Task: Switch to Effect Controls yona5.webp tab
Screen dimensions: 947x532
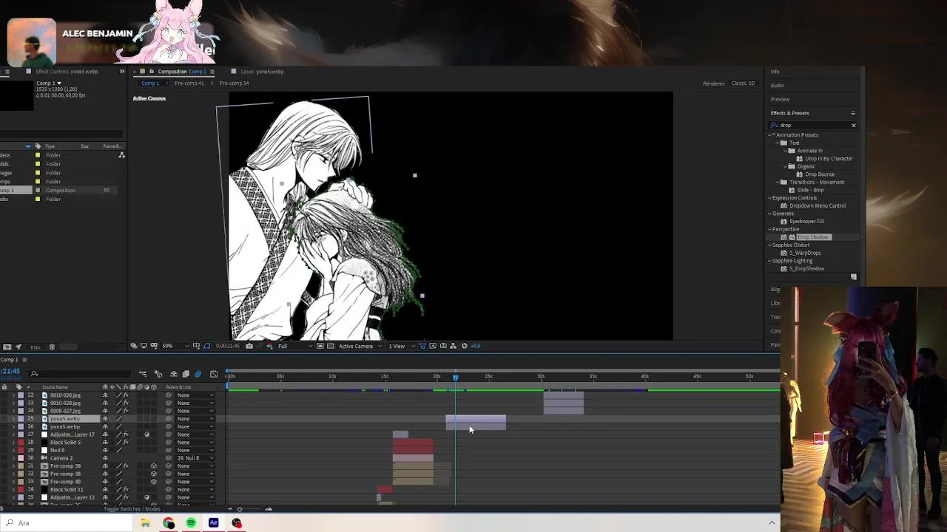Action: click(x=67, y=72)
